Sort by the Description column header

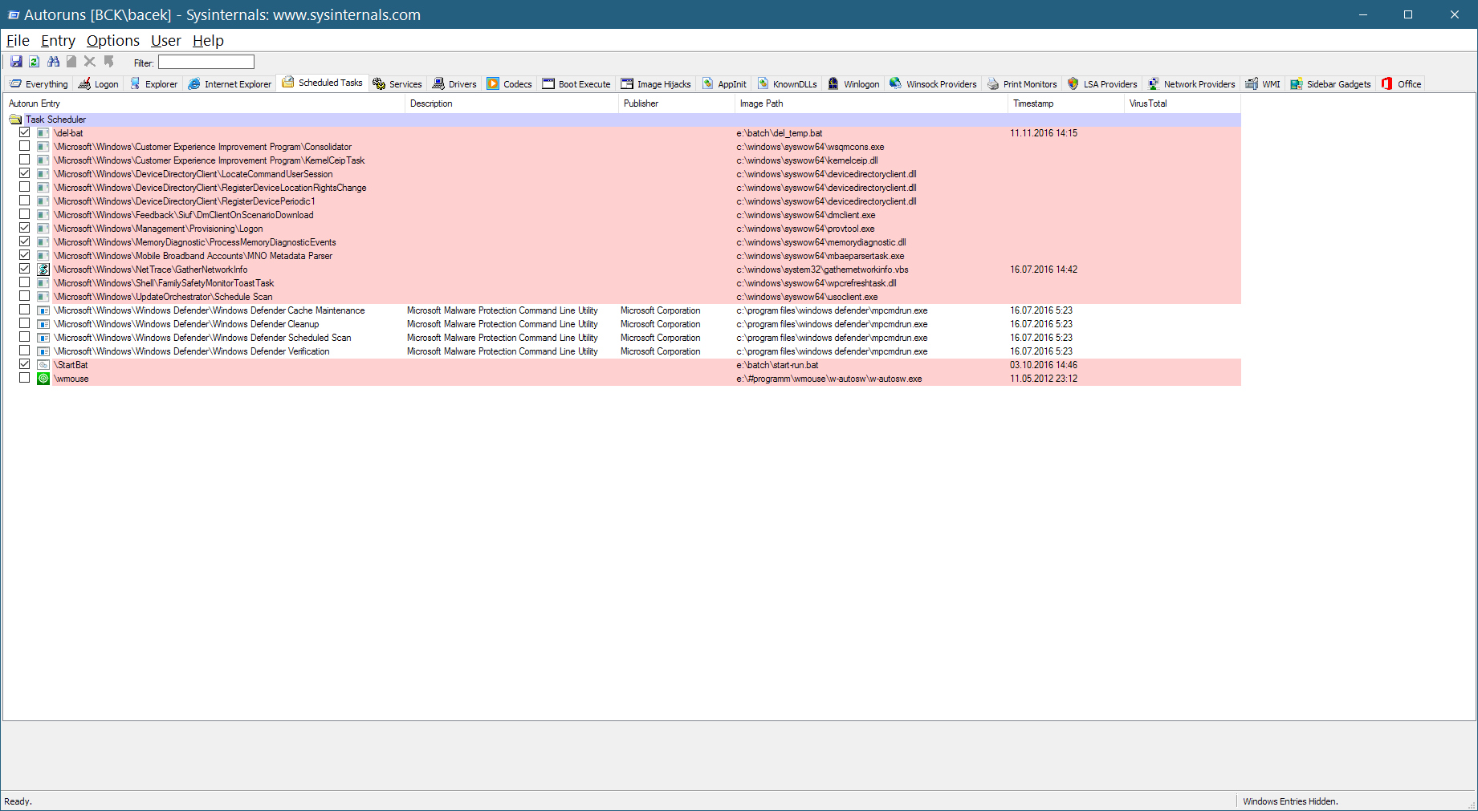pos(512,103)
